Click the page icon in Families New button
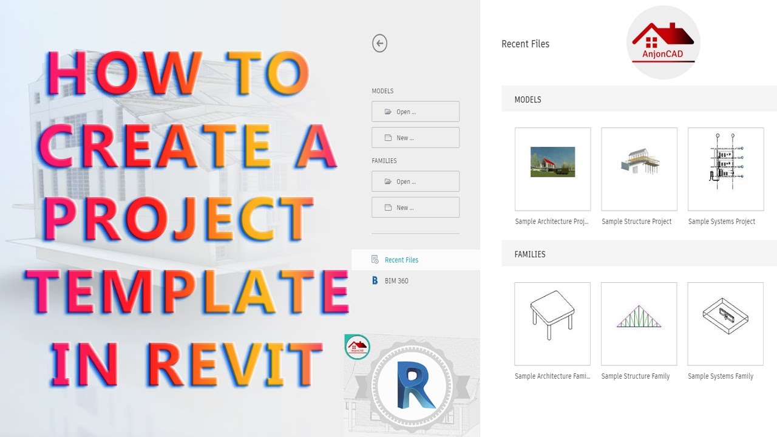This screenshot has height=437, width=777. 388,208
